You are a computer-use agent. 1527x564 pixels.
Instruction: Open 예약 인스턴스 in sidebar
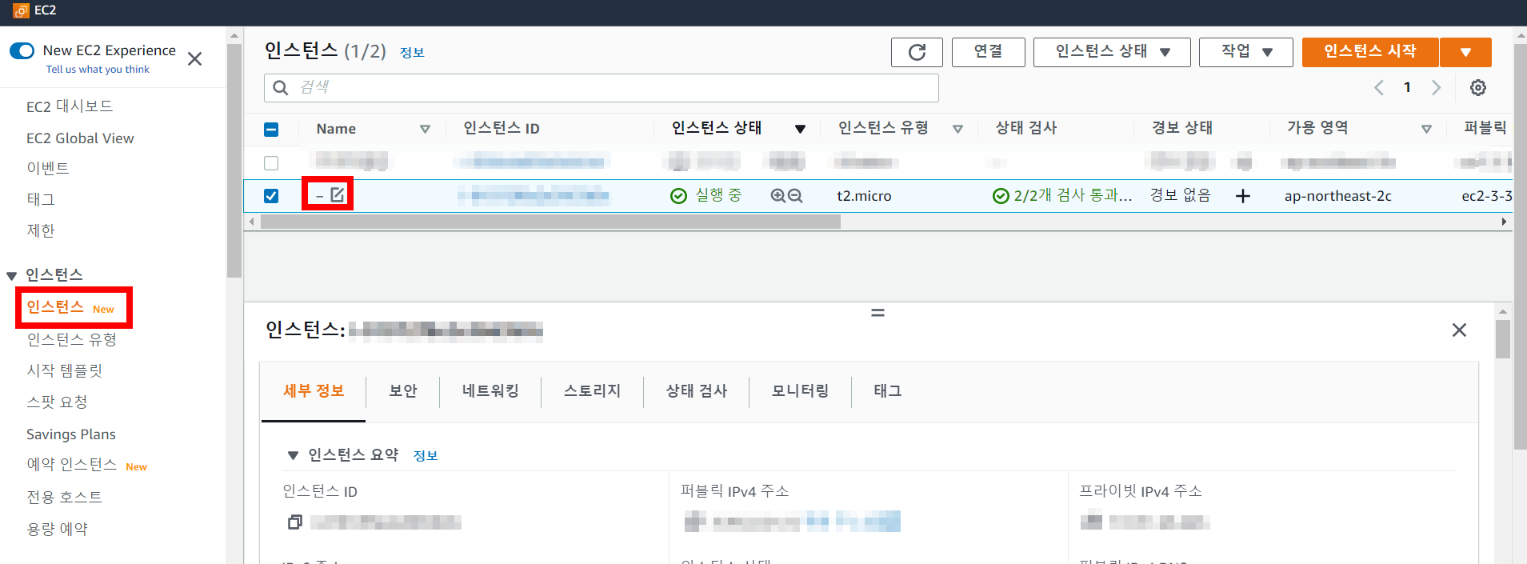click(72, 465)
